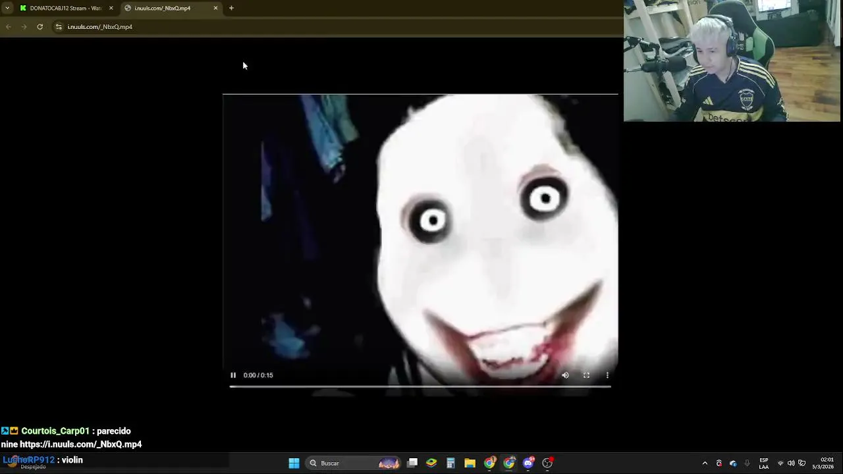Click the security shield tray icon
This screenshot has width=843, height=474.
(802, 463)
